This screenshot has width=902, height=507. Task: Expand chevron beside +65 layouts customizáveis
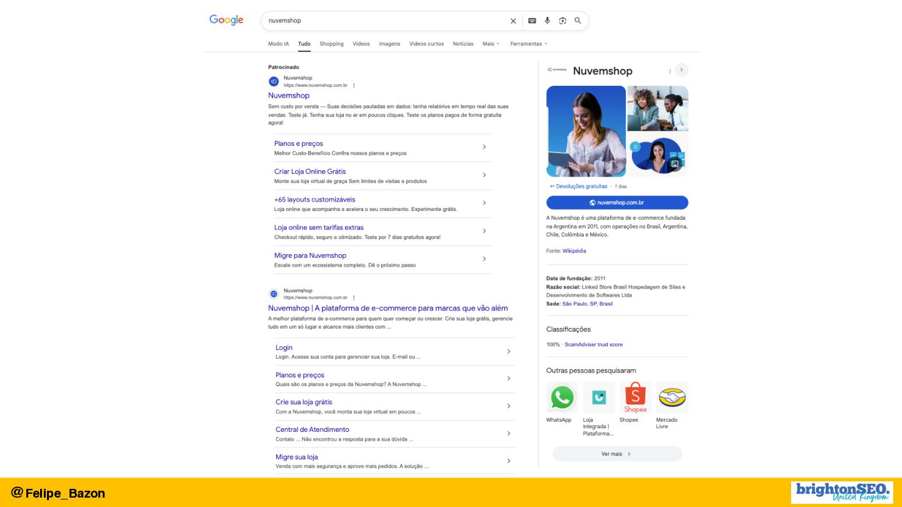(x=484, y=203)
